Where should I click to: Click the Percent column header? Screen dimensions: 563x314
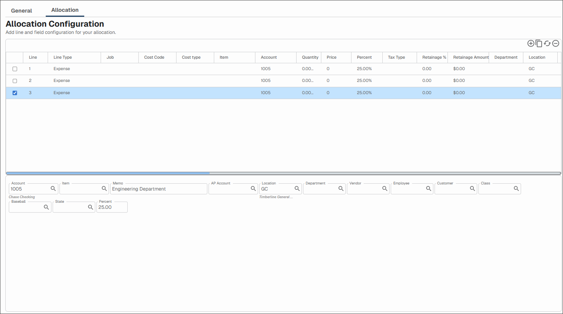[x=367, y=57]
